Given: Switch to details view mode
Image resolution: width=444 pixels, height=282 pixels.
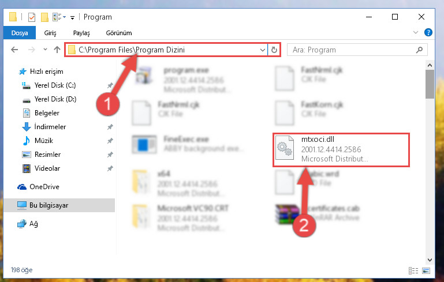Looking at the screenshot, I should click(413, 270).
